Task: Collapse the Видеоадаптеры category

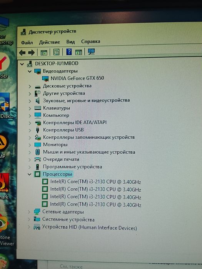Action: (30, 71)
